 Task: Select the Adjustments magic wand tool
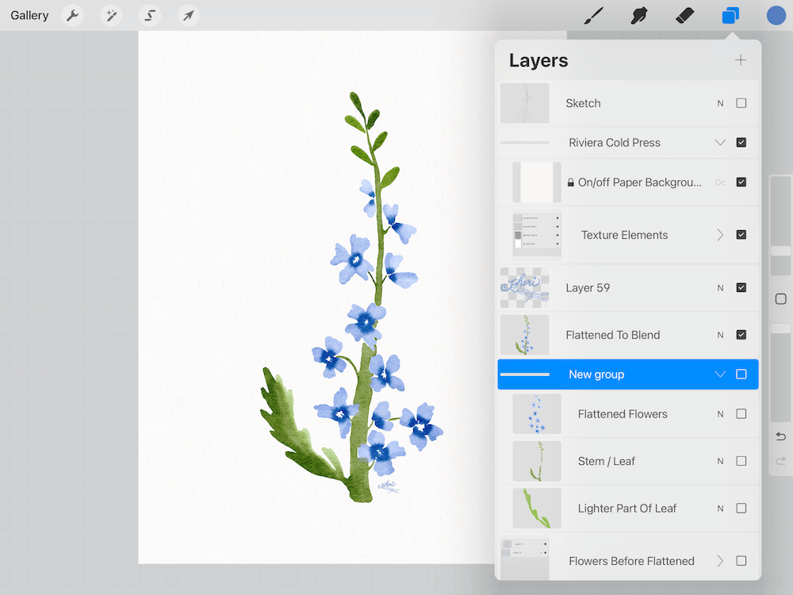[x=111, y=14]
